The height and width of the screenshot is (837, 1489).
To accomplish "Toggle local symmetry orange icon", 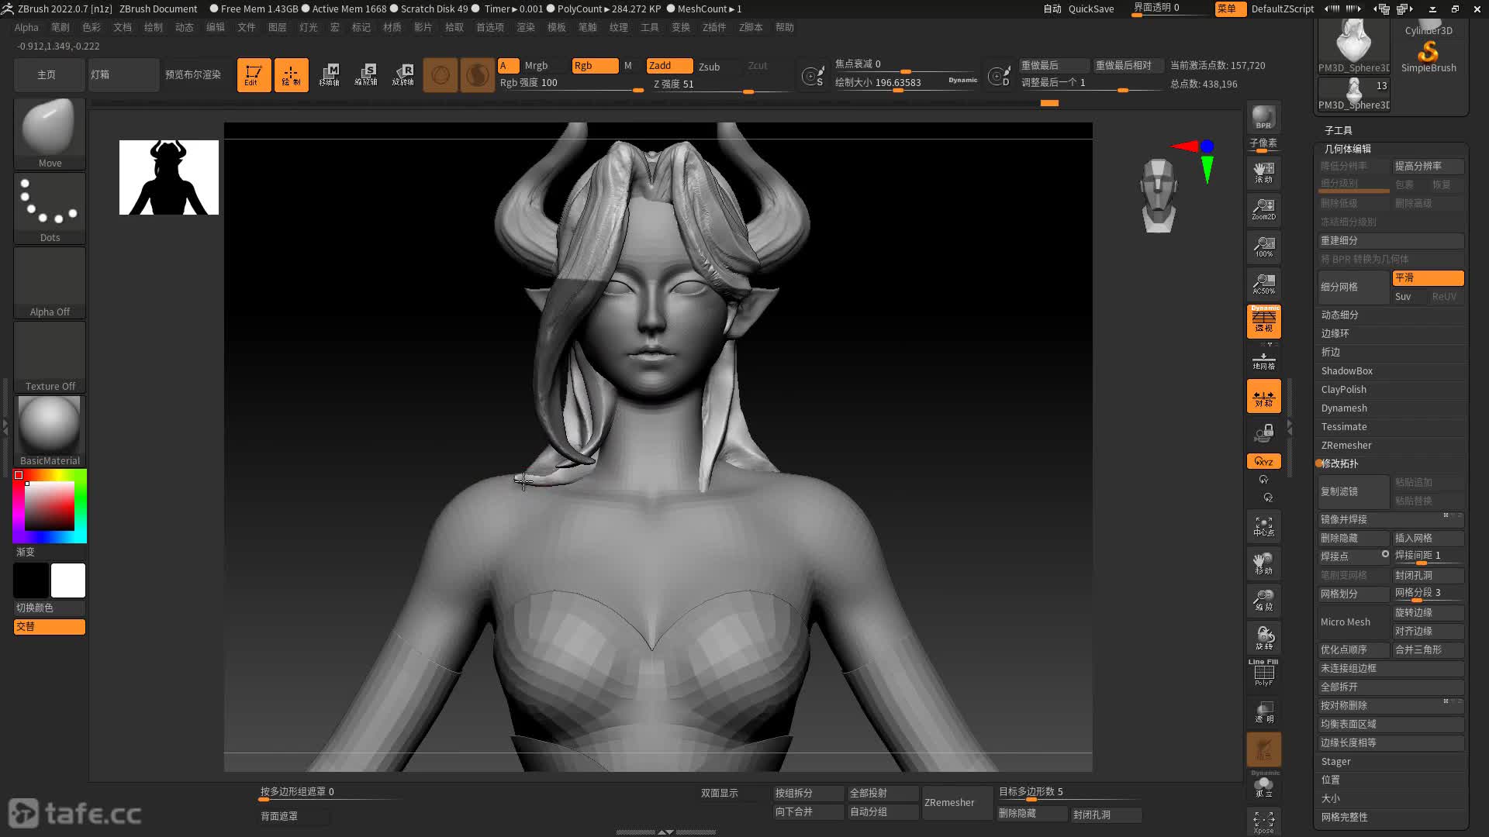I will (1263, 396).
